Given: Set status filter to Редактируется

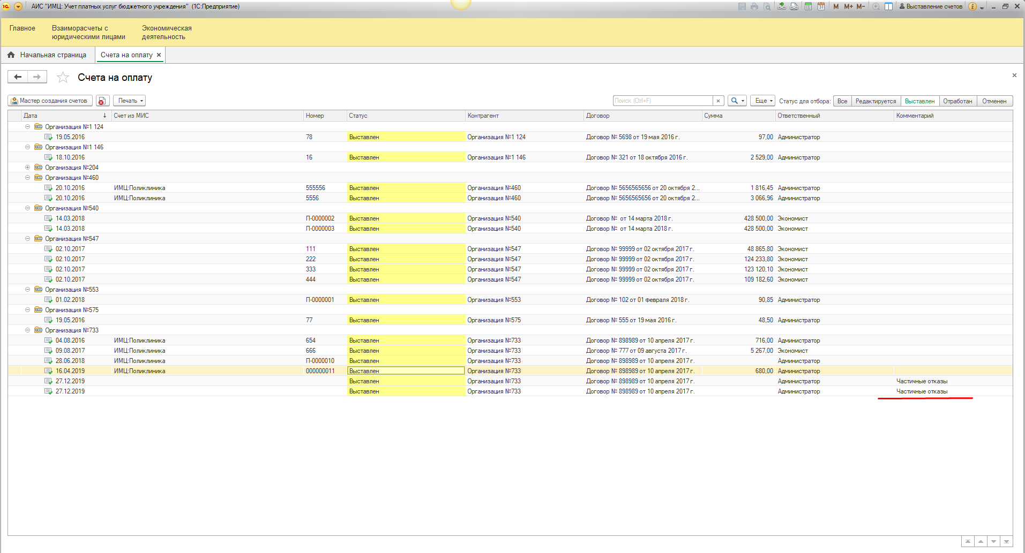Looking at the screenshot, I should pyautogui.click(x=876, y=101).
